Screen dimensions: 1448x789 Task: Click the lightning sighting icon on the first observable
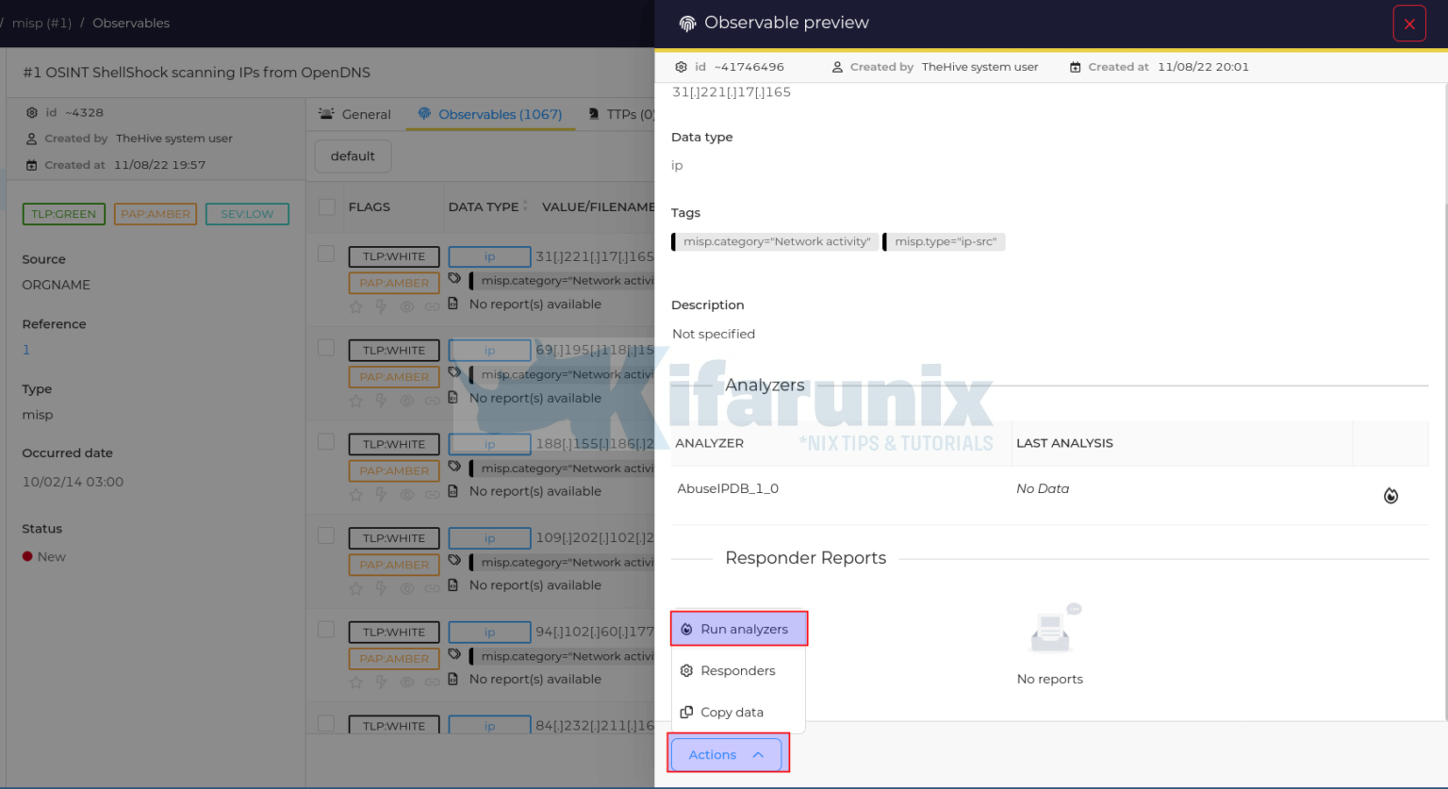click(381, 306)
